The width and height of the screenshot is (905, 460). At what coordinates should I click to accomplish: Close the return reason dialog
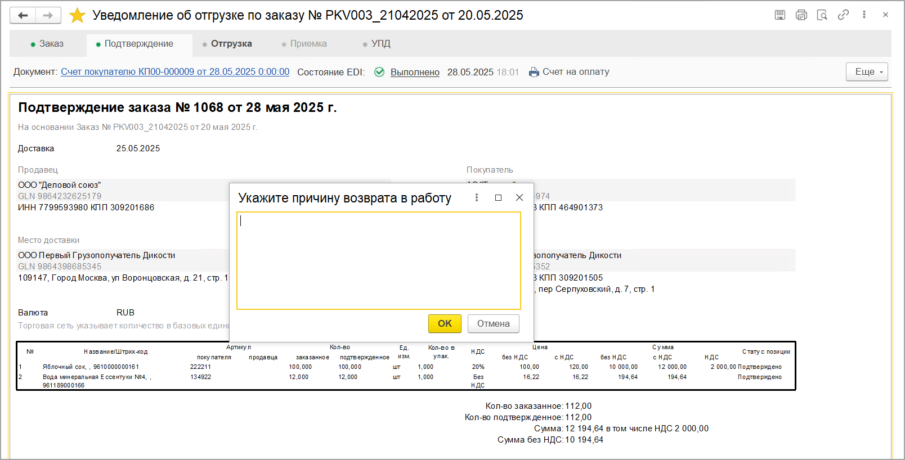coord(519,197)
